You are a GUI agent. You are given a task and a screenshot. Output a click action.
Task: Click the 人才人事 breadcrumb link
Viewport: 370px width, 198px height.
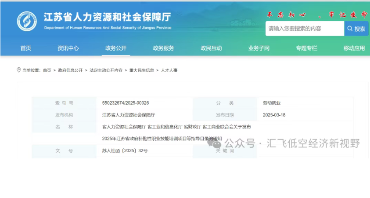coord(169,70)
